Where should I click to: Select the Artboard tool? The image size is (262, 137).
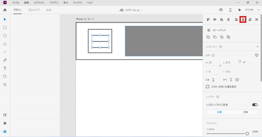pyautogui.click(x=5, y=76)
